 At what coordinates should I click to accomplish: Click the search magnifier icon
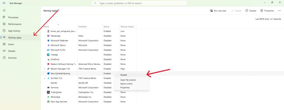pyautogui.click(x=96, y=3)
